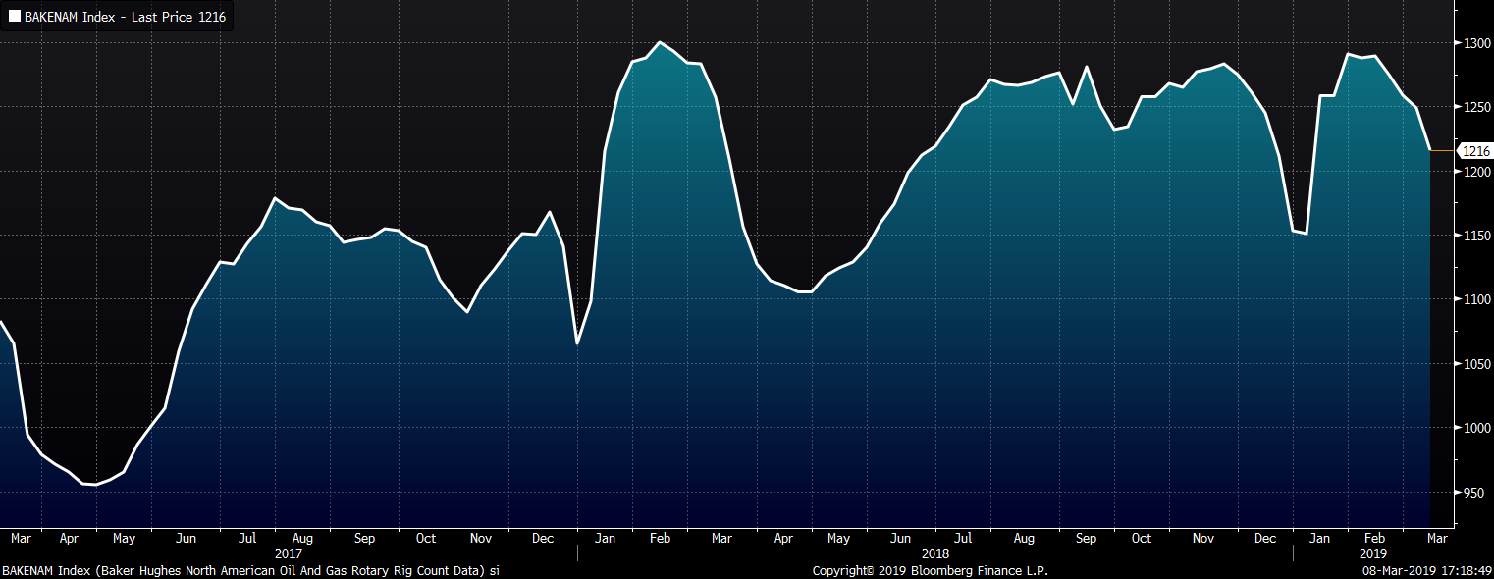Click the 1216 last price tag
Screen dimensions: 1494x579
click(x=1475, y=151)
